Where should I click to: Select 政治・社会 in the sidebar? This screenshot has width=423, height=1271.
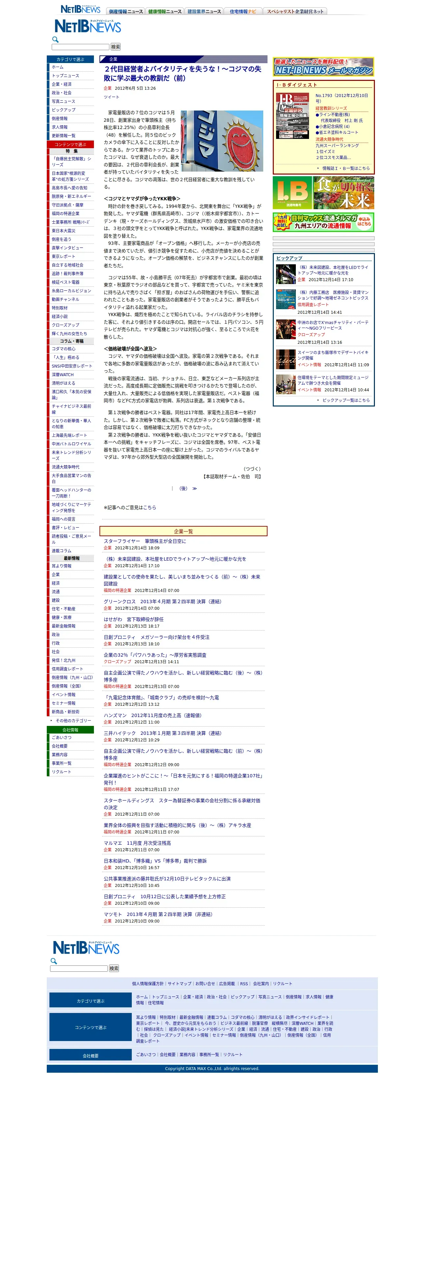(62, 93)
